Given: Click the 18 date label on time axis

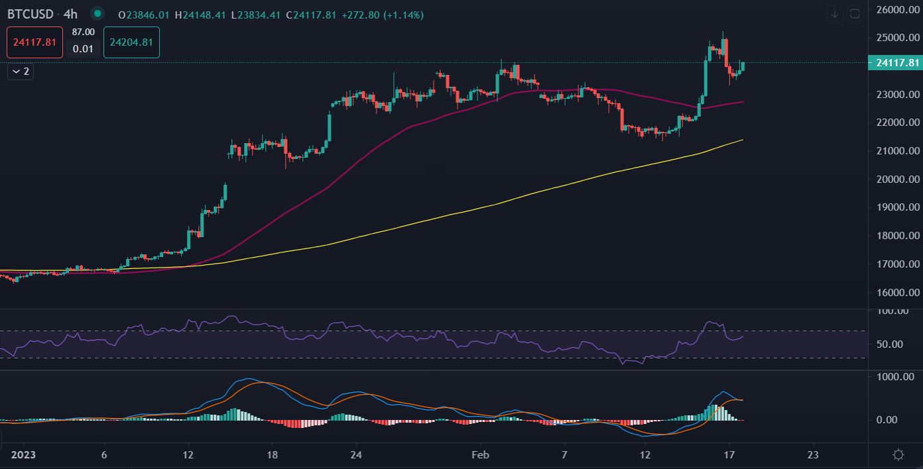Looking at the screenshot, I should coord(272,455).
